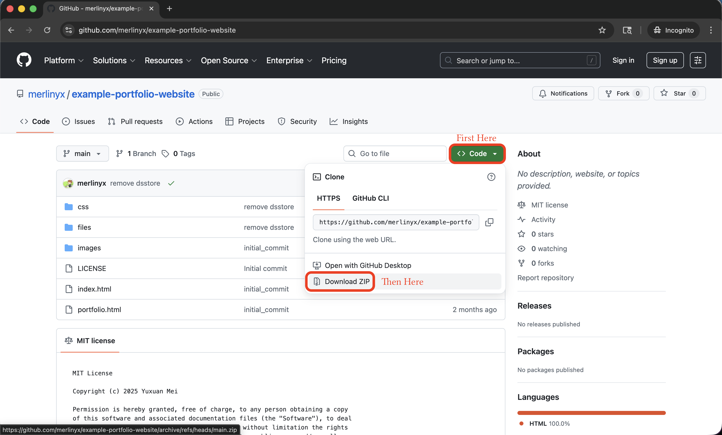Copy the HTTPS clone URL to clipboard

click(x=489, y=222)
